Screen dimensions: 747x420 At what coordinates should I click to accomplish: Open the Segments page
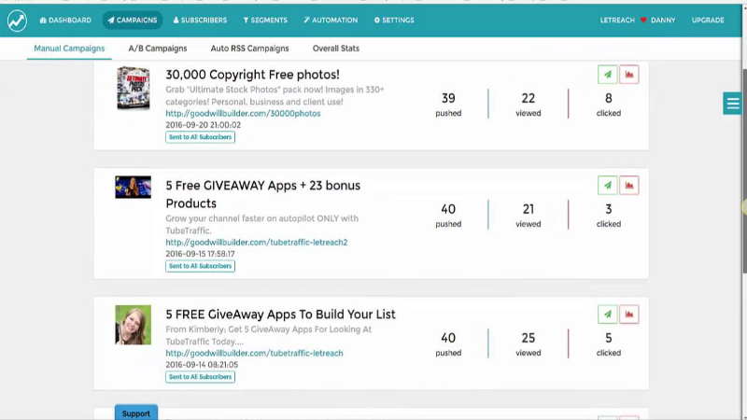click(265, 20)
